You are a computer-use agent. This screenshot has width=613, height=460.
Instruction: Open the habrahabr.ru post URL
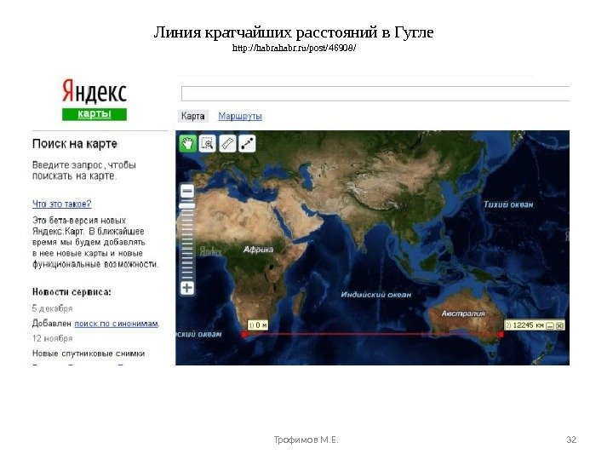tap(294, 48)
